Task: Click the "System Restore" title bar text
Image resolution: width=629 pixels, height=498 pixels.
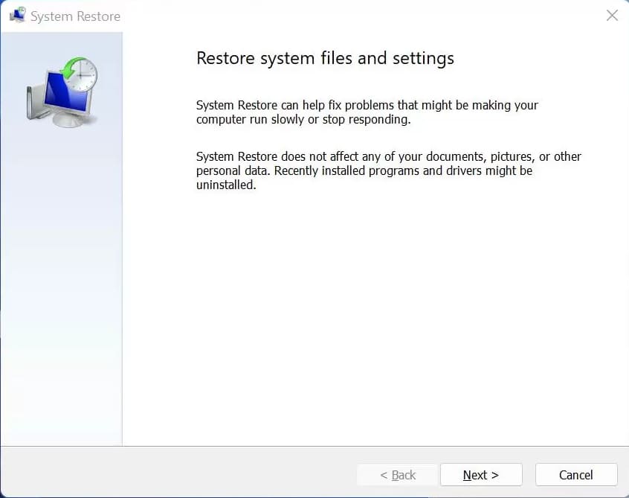Action: (x=75, y=16)
